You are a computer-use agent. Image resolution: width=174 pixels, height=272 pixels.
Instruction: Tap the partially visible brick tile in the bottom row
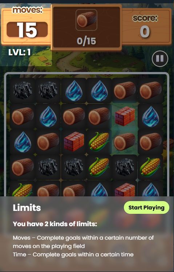pos(125,189)
